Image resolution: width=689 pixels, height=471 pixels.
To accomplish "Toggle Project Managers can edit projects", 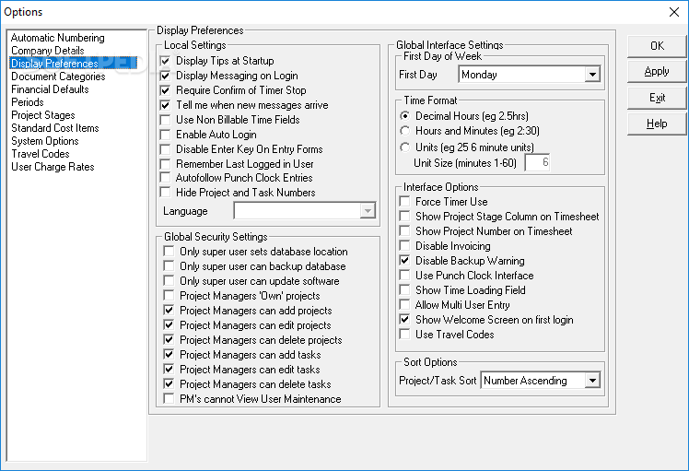I will [169, 325].
